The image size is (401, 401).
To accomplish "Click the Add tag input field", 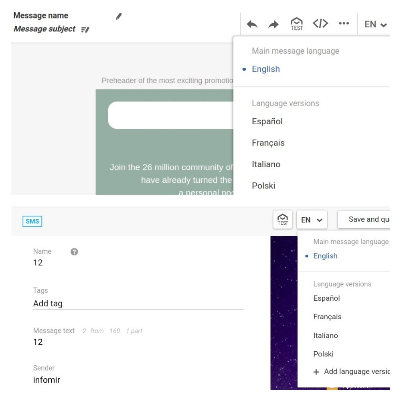I will point(138,304).
